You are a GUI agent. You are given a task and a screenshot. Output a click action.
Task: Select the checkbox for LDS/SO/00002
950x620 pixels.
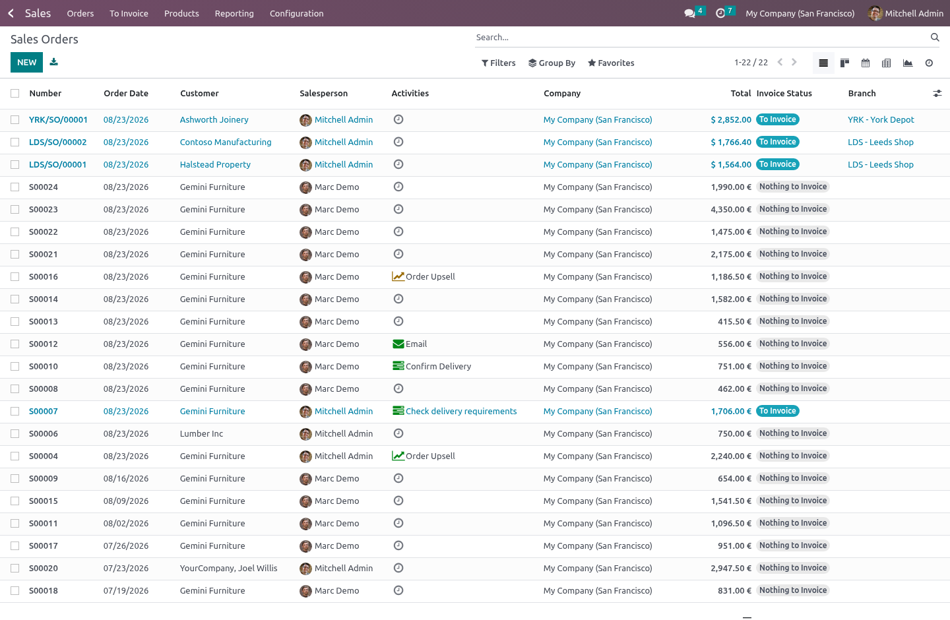coord(15,142)
